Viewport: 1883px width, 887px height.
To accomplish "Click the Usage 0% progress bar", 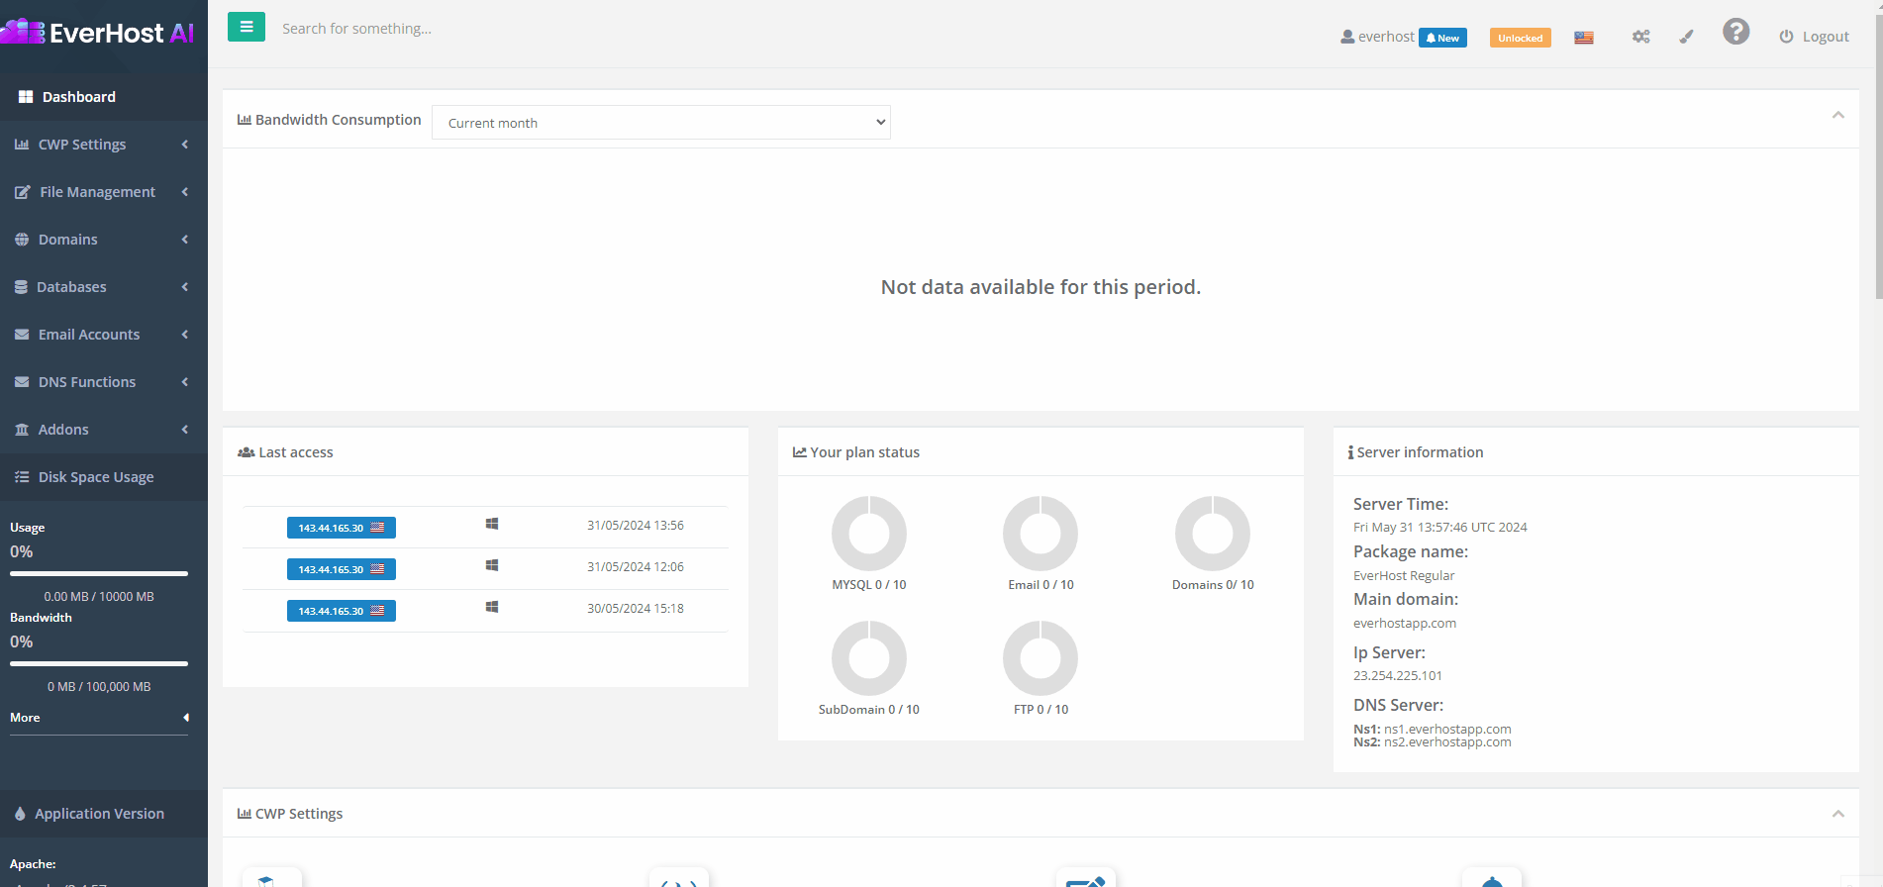I will pos(99,573).
